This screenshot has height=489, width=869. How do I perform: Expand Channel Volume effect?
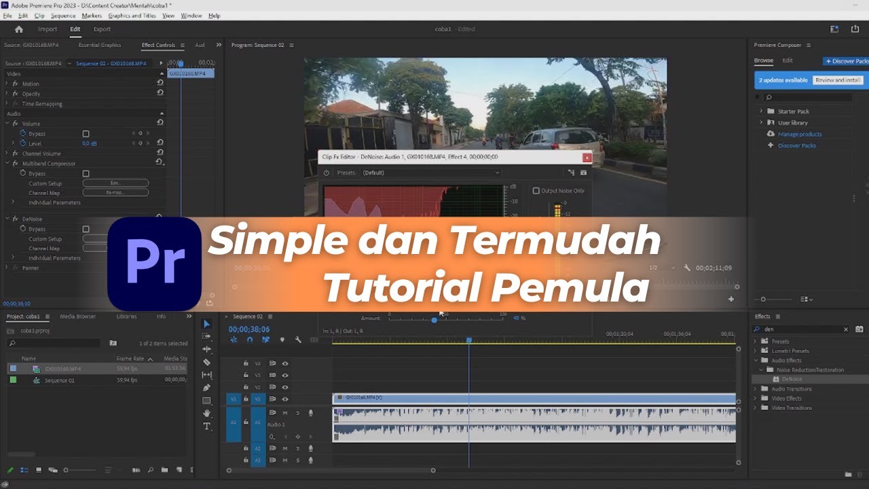[7, 153]
